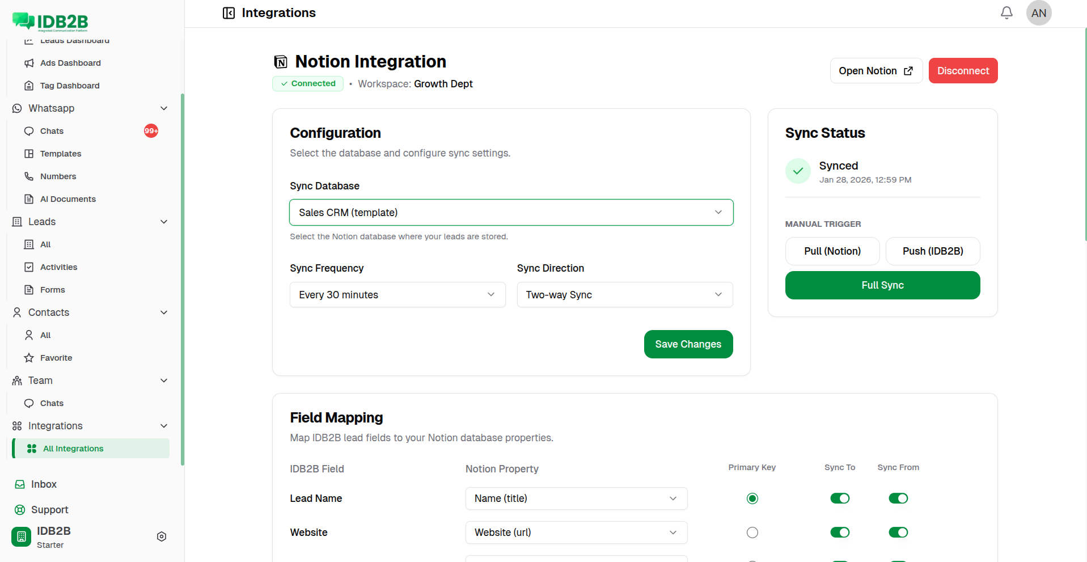The height and width of the screenshot is (562, 1087).
Task: Disable Sync To for Lead Name
Action: 840,498
